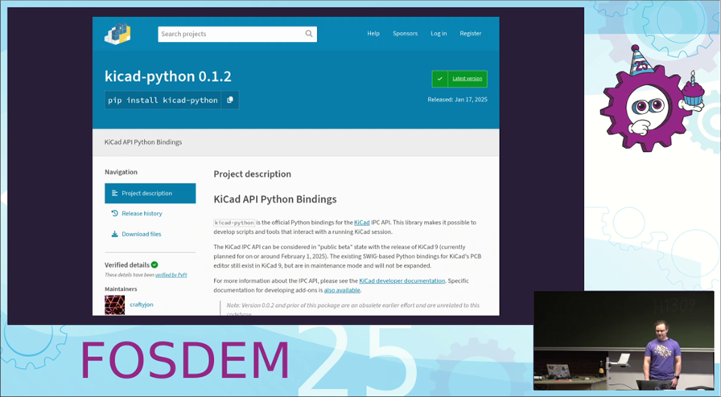Click the search magnifier icon
The height and width of the screenshot is (397, 721).
(x=309, y=34)
